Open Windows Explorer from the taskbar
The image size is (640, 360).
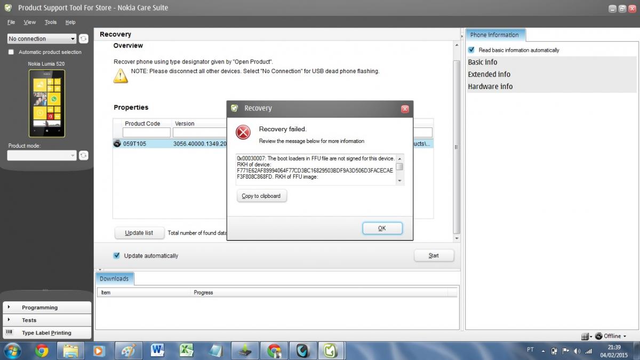[x=71, y=350]
